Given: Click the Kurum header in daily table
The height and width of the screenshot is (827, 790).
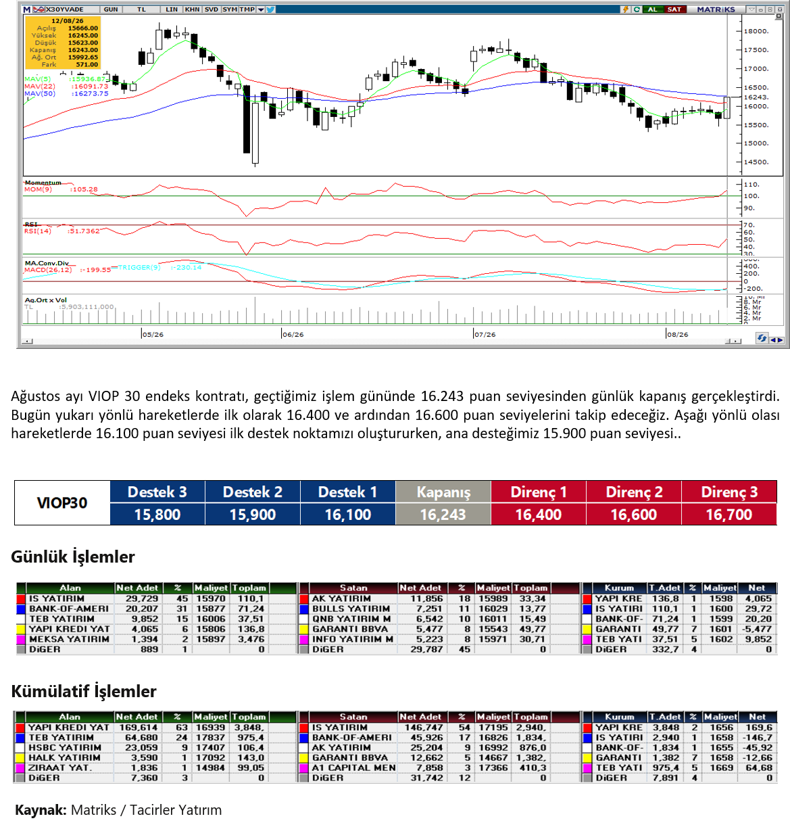Looking at the screenshot, I should pos(619,588).
